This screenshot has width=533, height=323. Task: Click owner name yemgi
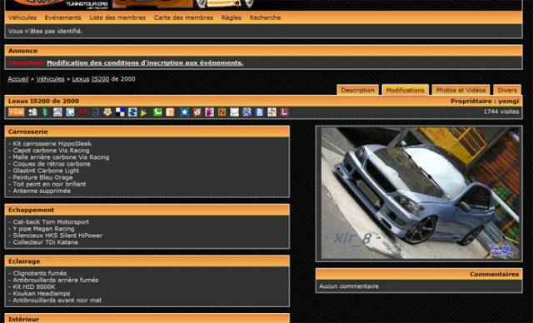(509, 102)
